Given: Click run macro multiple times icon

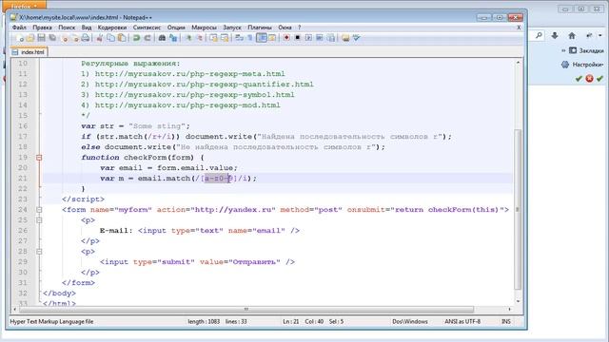Looking at the screenshot, I should (x=320, y=38).
